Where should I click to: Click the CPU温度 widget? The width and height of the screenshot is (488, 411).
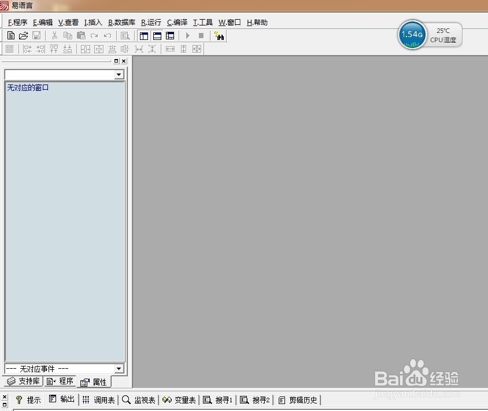point(443,35)
